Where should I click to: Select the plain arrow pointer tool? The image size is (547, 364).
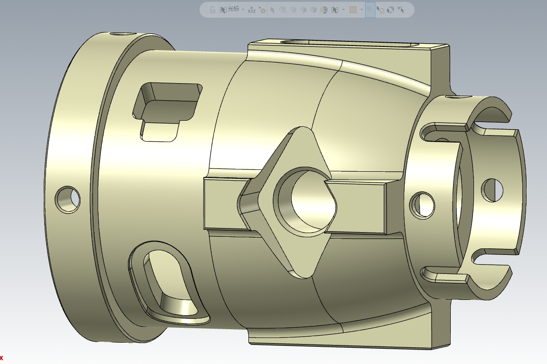273,10
